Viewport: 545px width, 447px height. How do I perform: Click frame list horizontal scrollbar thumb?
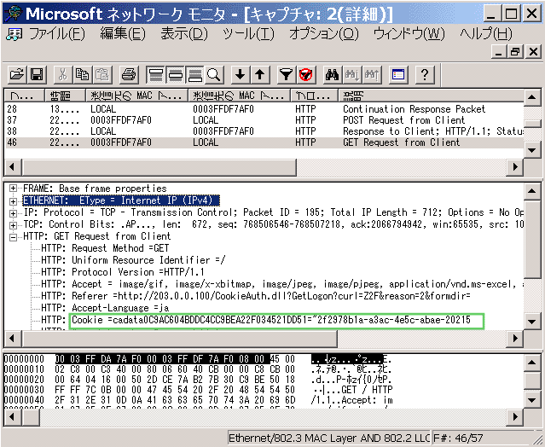pos(159,167)
